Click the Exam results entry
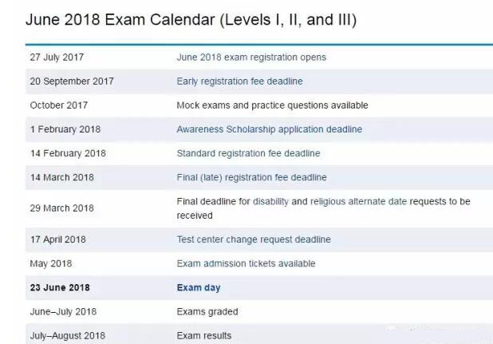 click(x=203, y=335)
